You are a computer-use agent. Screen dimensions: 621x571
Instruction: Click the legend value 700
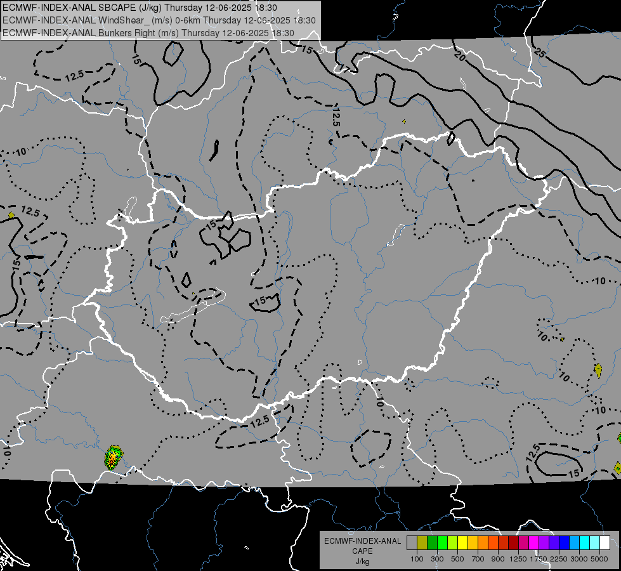click(x=478, y=559)
